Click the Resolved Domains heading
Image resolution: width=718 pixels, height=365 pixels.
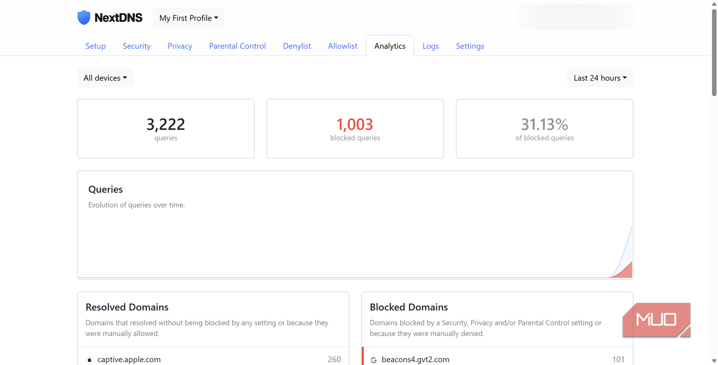[x=127, y=307]
